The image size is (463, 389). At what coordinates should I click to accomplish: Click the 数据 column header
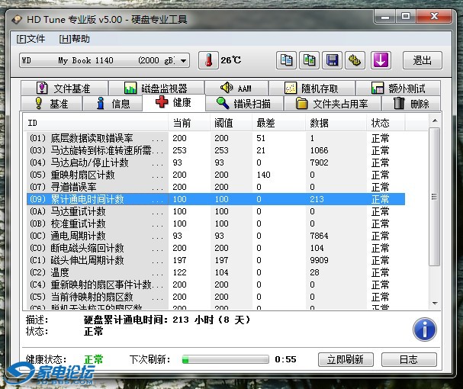[x=336, y=123]
